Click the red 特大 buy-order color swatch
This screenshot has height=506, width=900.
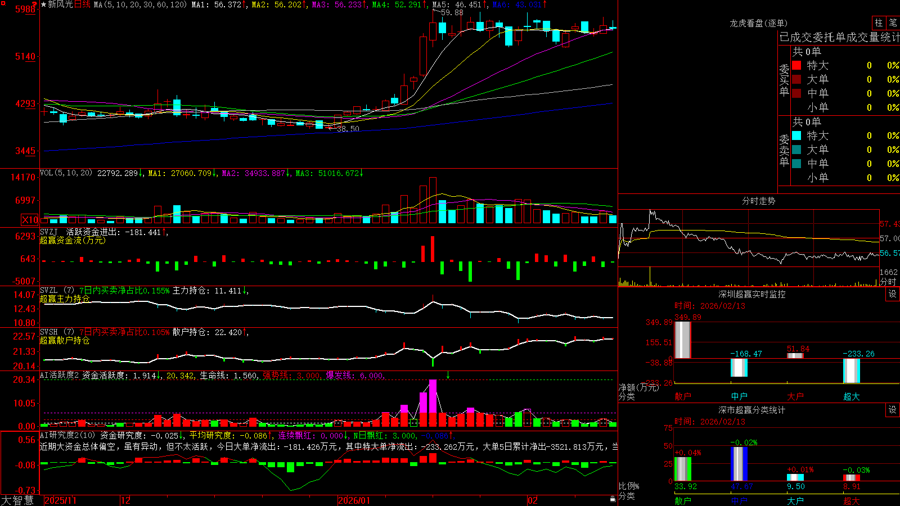coord(796,65)
